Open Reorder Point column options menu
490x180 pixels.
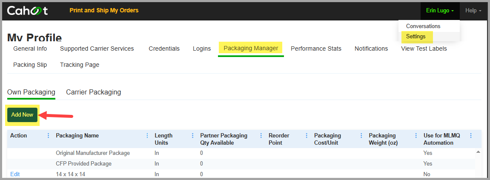[307, 136]
